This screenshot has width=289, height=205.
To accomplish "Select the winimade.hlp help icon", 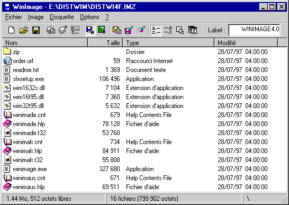I will (x=7, y=123).
